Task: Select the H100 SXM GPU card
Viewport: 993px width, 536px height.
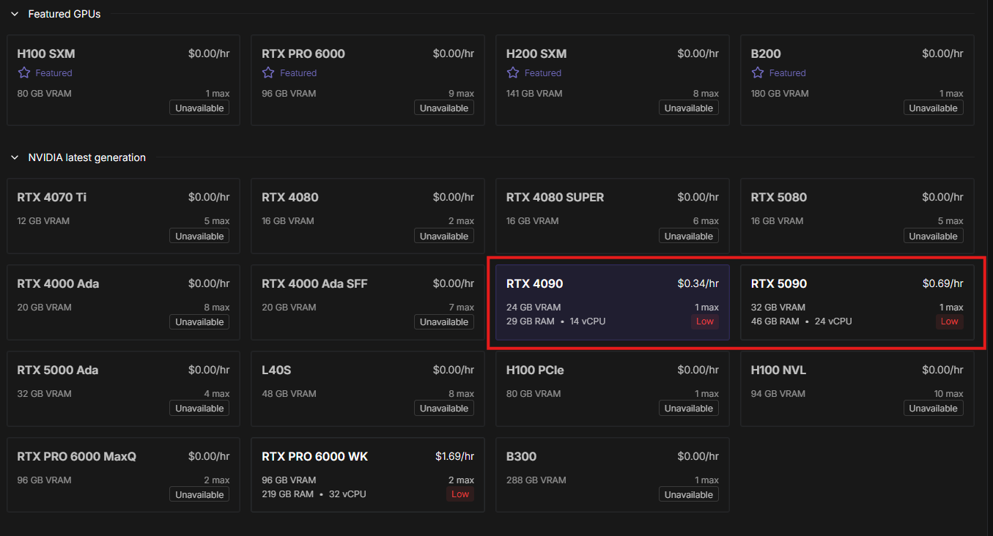Action: point(123,80)
